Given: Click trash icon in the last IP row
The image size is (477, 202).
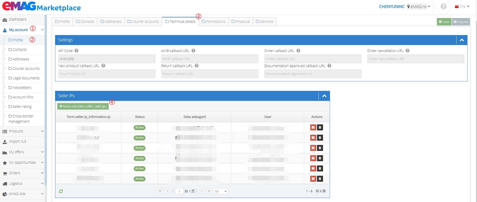Looking at the screenshot, I should [320, 179].
